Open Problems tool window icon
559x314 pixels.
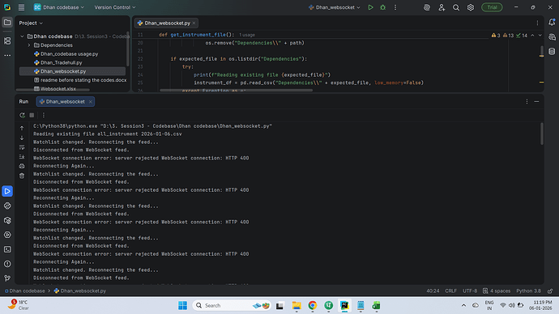(7, 264)
